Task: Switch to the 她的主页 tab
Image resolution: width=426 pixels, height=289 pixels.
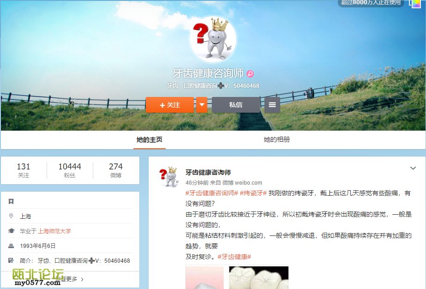Action: pos(149,139)
